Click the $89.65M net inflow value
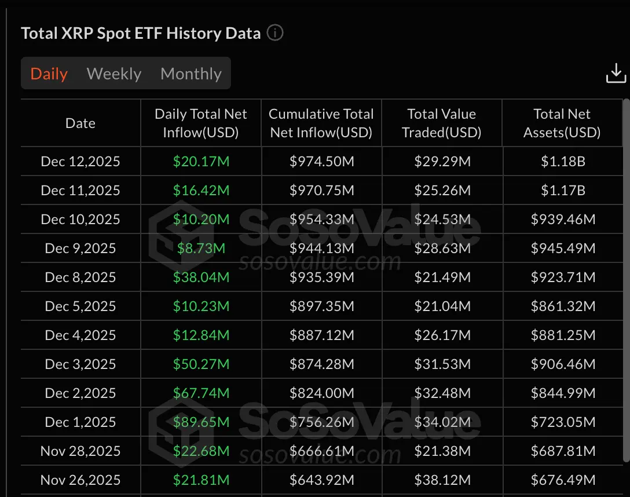 pos(201,422)
